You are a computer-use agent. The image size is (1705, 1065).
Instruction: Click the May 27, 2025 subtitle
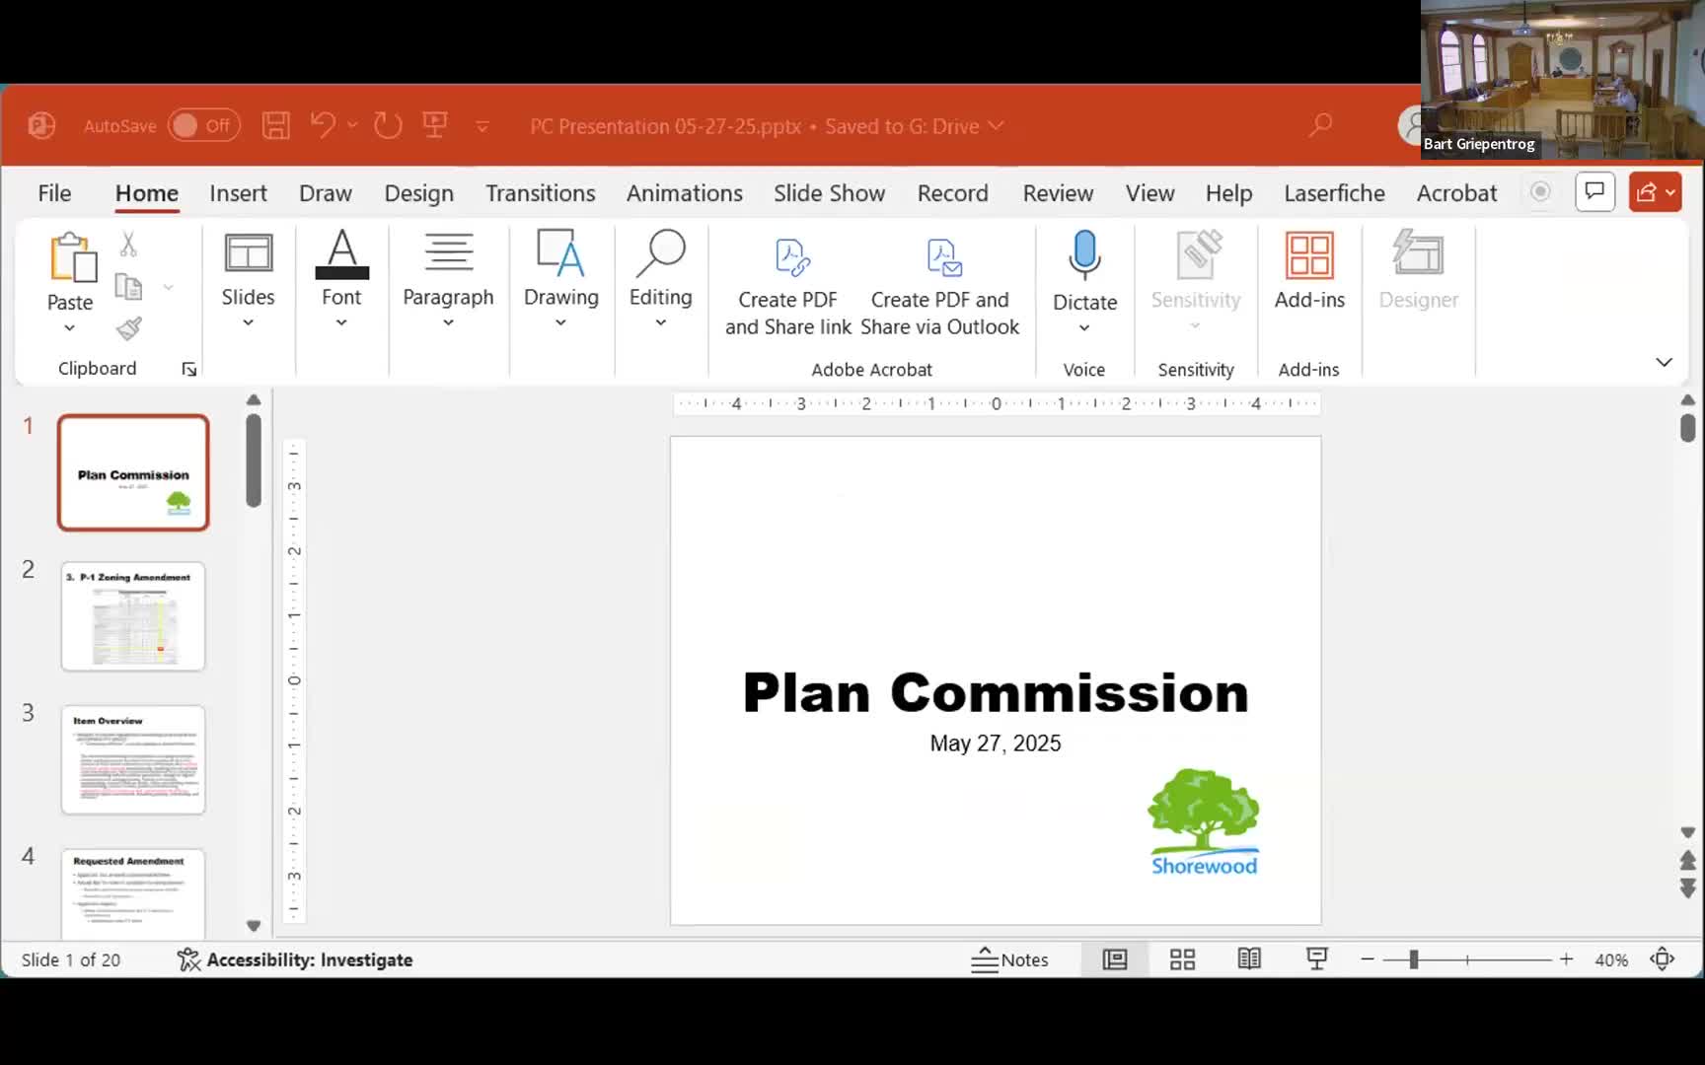(996, 744)
